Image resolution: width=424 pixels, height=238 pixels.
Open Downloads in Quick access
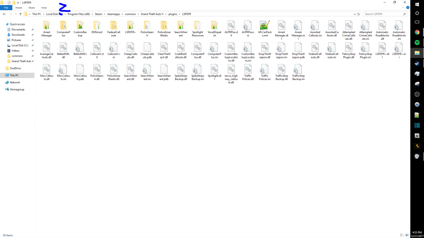[18, 35]
